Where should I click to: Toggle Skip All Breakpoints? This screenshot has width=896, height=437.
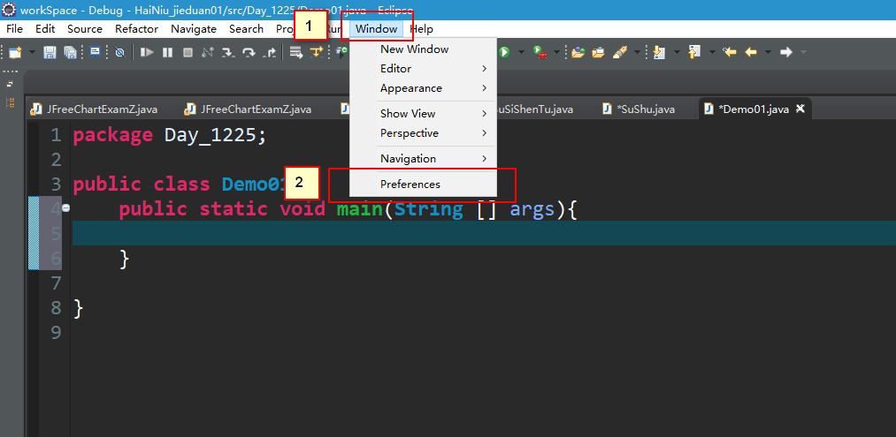tap(119, 52)
